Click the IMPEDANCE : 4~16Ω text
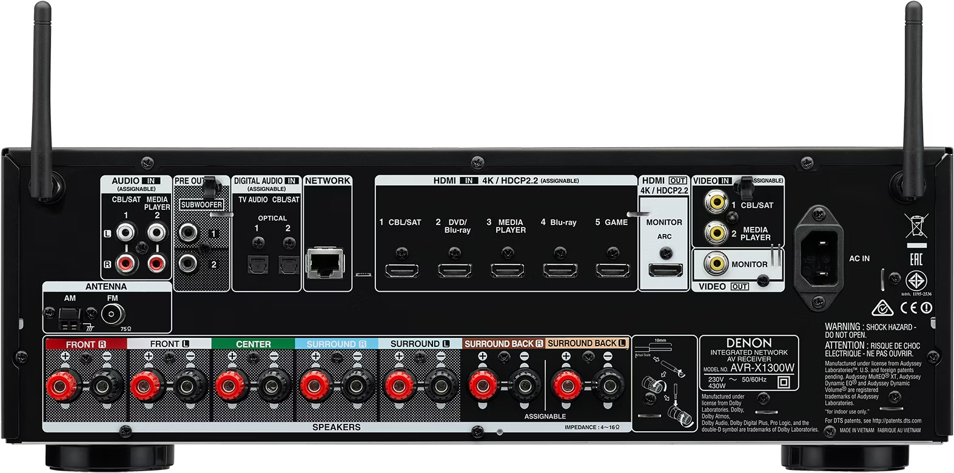The width and height of the screenshot is (954, 473). coord(593,428)
